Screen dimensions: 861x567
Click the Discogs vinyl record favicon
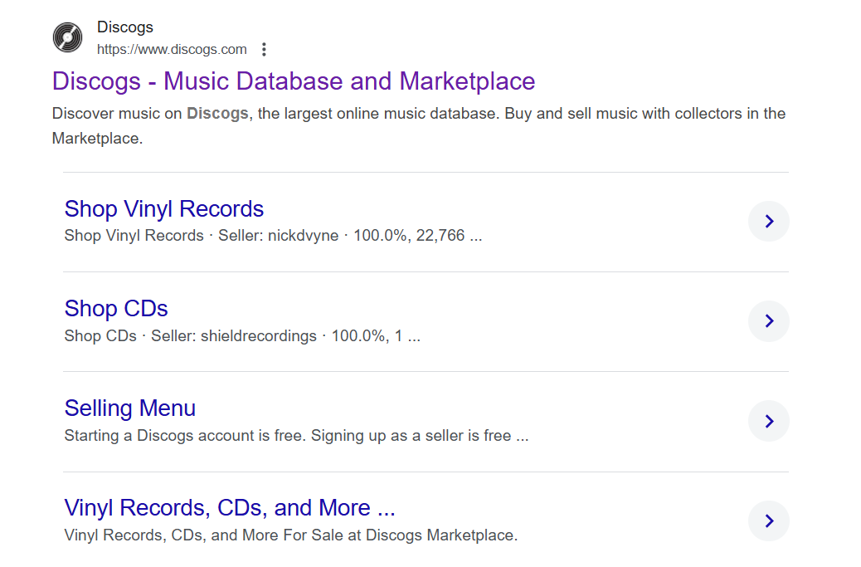tap(68, 37)
